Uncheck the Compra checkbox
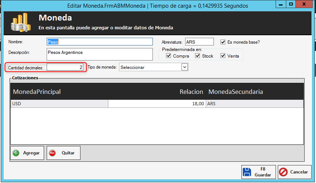316x183 pixels. pos(169,56)
